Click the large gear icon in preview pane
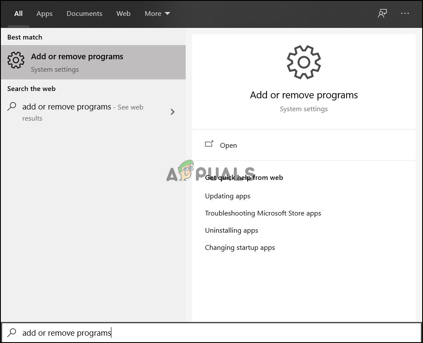The image size is (423, 343). [303, 62]
